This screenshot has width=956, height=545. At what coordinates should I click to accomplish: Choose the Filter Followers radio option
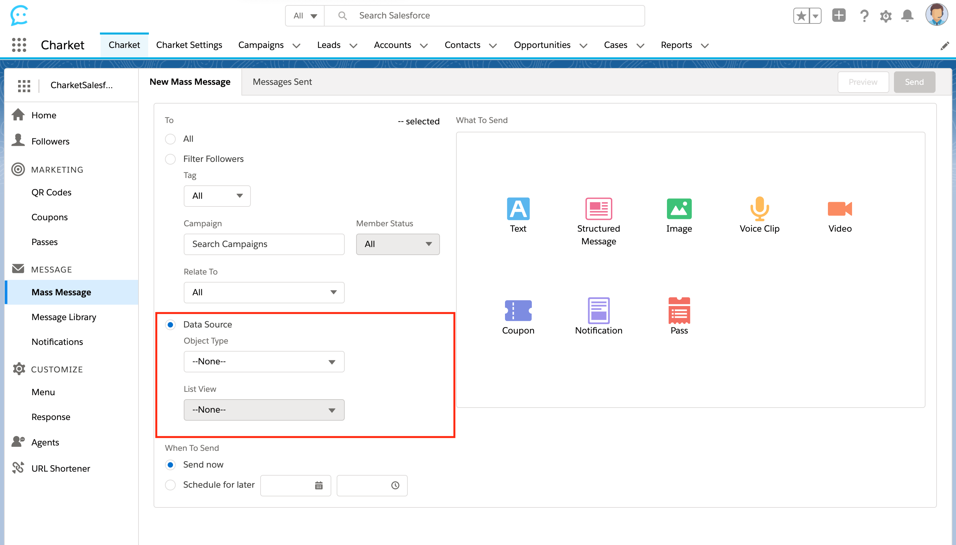pyautogui.click(x=170, y=159)
